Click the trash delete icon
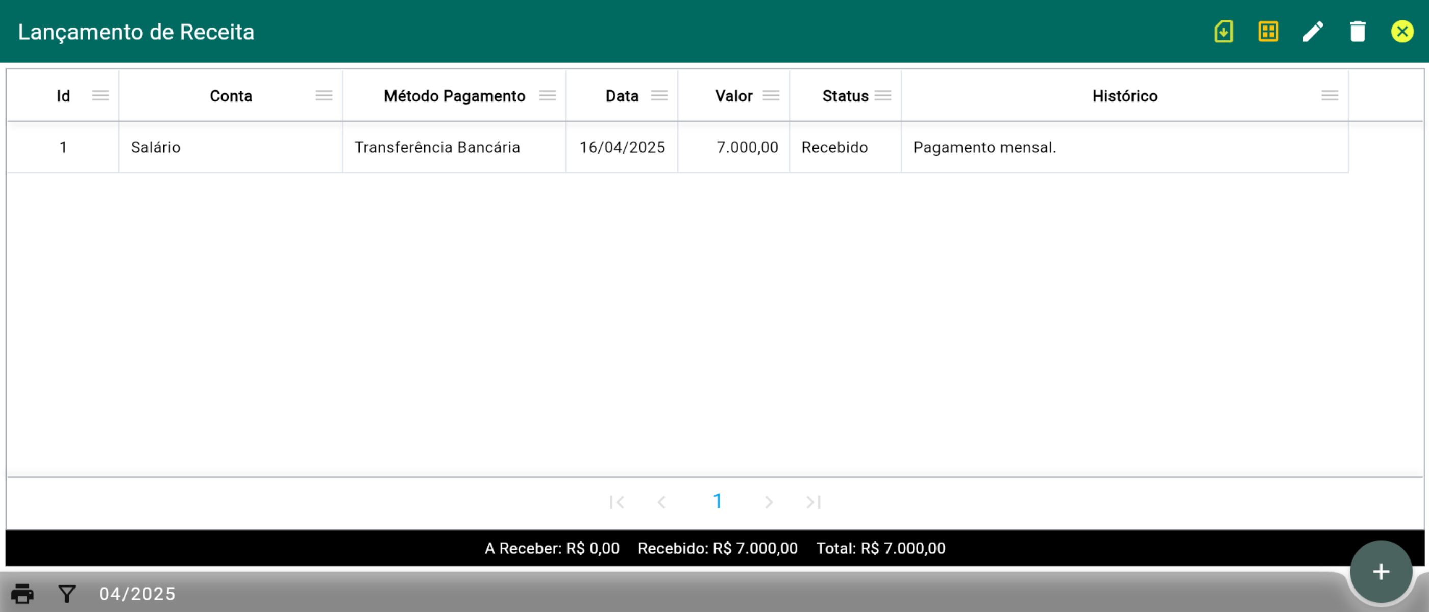 point(1357,32)
